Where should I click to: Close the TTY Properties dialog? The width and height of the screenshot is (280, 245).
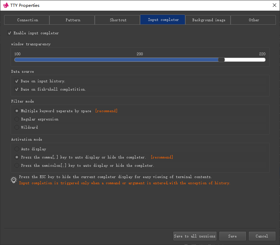click(274, 5)
